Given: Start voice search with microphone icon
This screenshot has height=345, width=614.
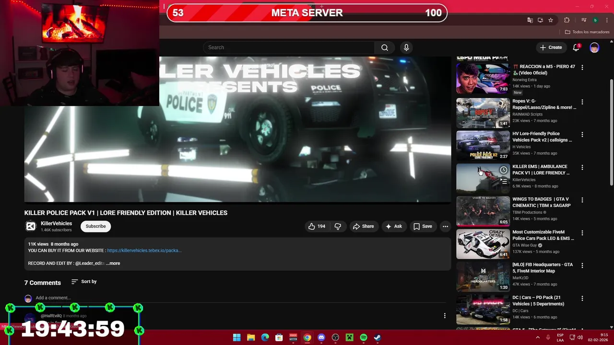Looking at the screenshot, I should (x=406, y=47).
